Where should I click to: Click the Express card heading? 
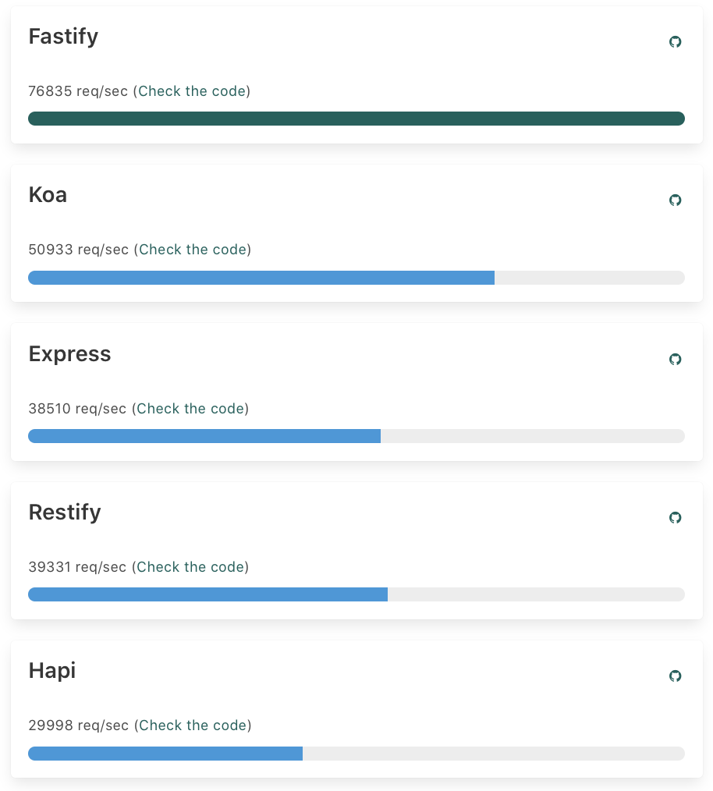(x=69, y=354)
